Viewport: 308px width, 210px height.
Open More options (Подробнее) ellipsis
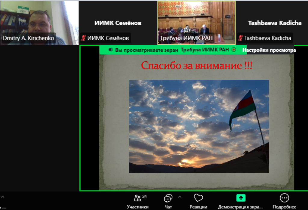pos(284,198)
